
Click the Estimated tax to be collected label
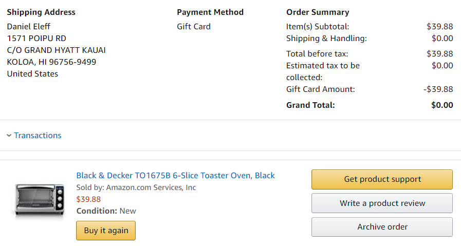pyautogui.click(x=323, y=71)
